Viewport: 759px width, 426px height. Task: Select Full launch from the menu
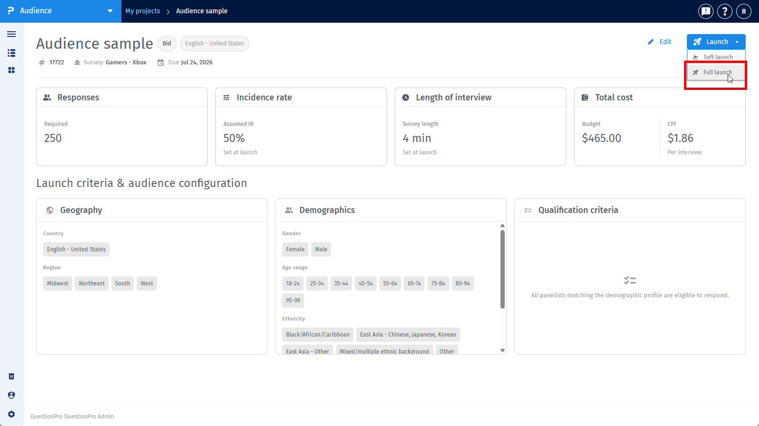[x=716, y=72]
